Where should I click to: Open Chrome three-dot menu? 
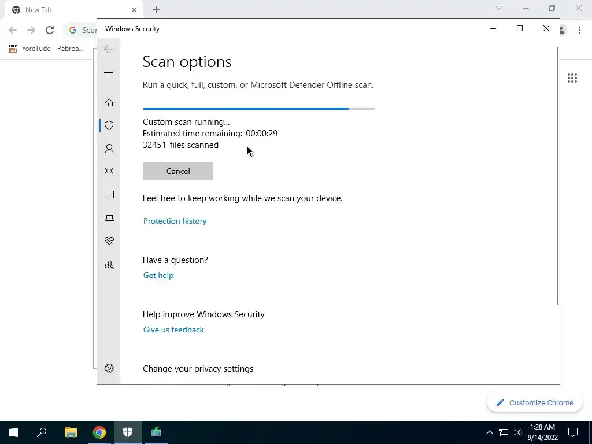click(579, 30)
